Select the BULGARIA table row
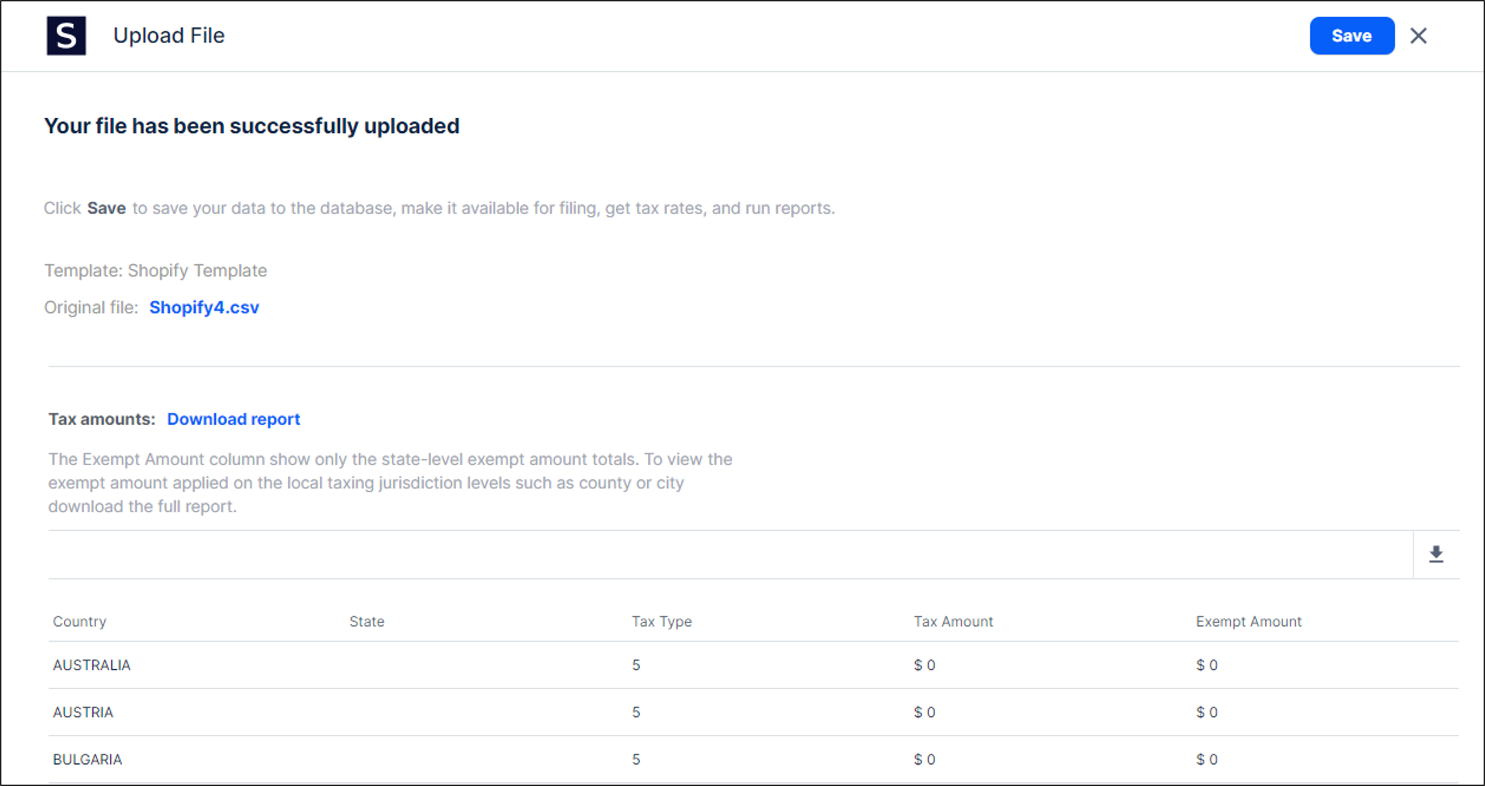Viewport: 1485px width, 786px height. click(x=88, y=760)
